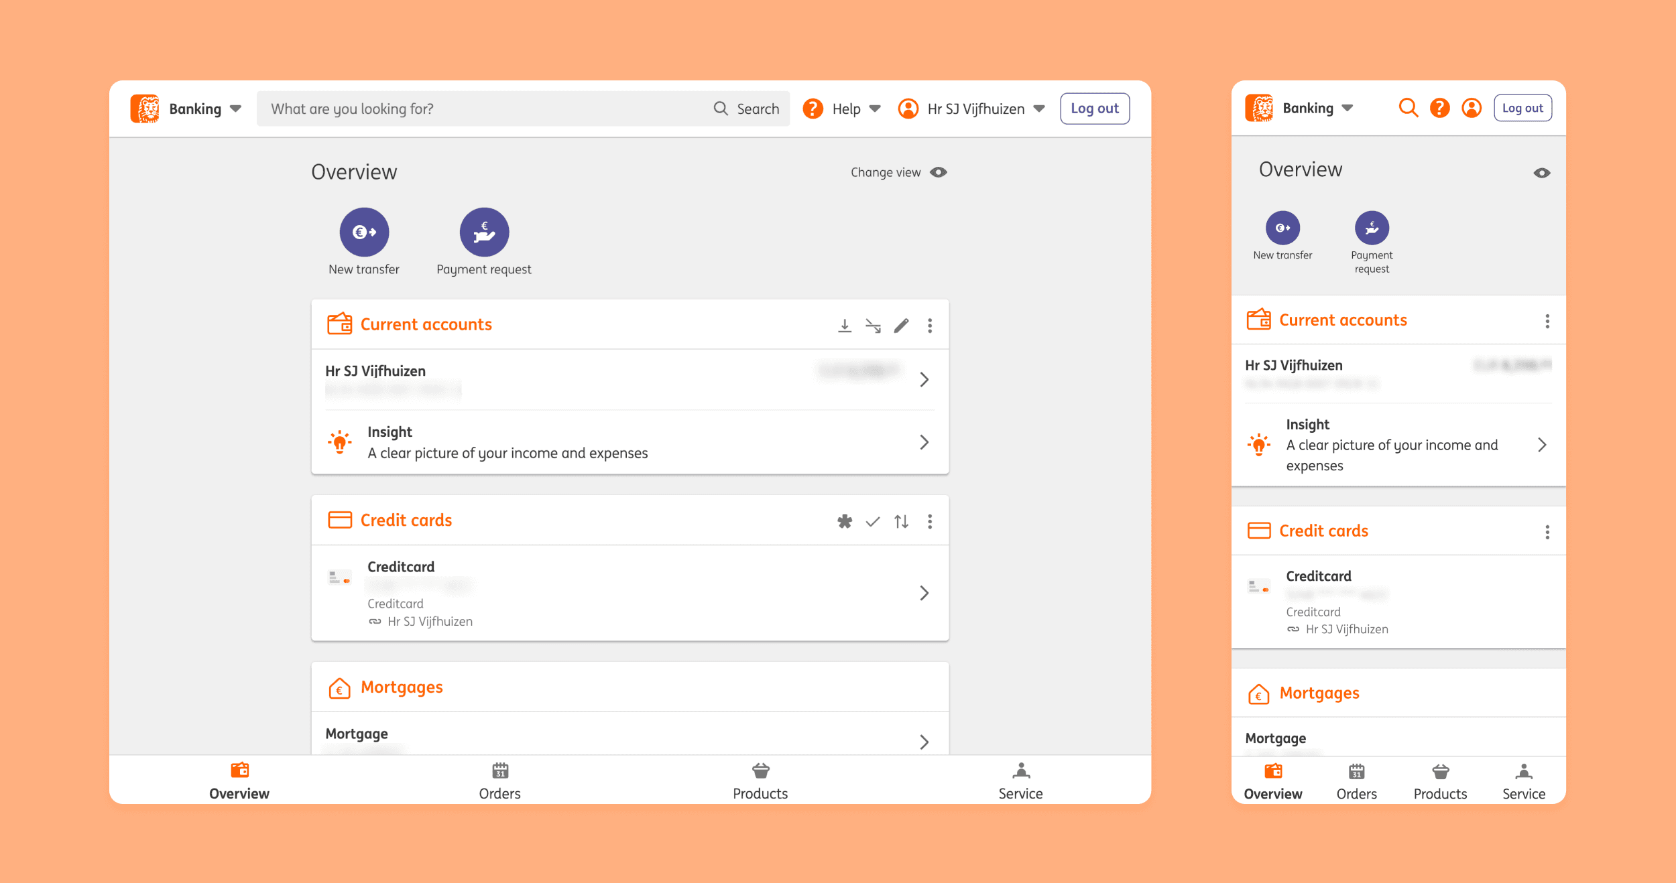This screenshot has height=883, width=1676.
Task: Select the Service tab in mobile bottom bar
Action: coord(1524,782)
